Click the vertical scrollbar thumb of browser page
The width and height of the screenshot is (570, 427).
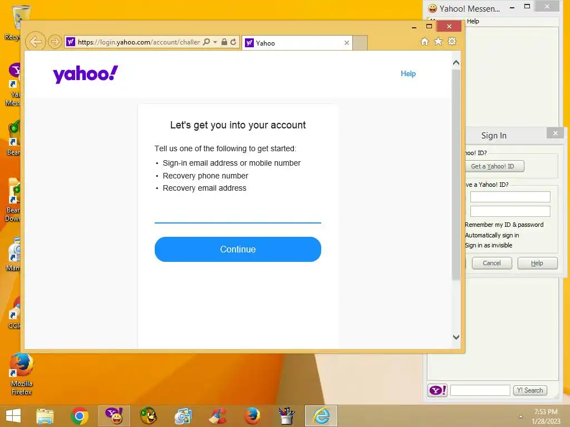pyautogui.click(x=456, y=174)
